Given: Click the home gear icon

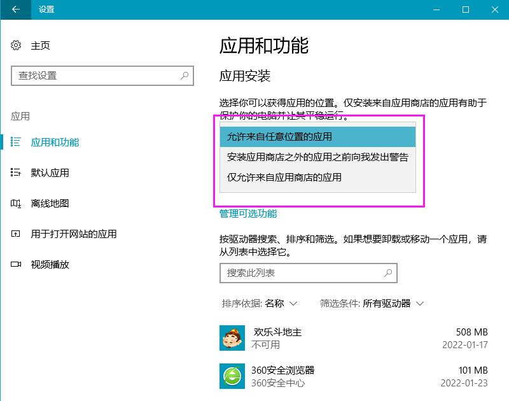Looking at the screenshot, I should 15,45.
